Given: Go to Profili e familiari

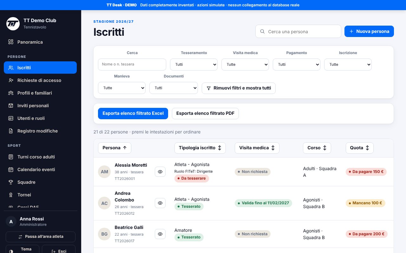Looking at the screenshot, I should pos(40,93).
